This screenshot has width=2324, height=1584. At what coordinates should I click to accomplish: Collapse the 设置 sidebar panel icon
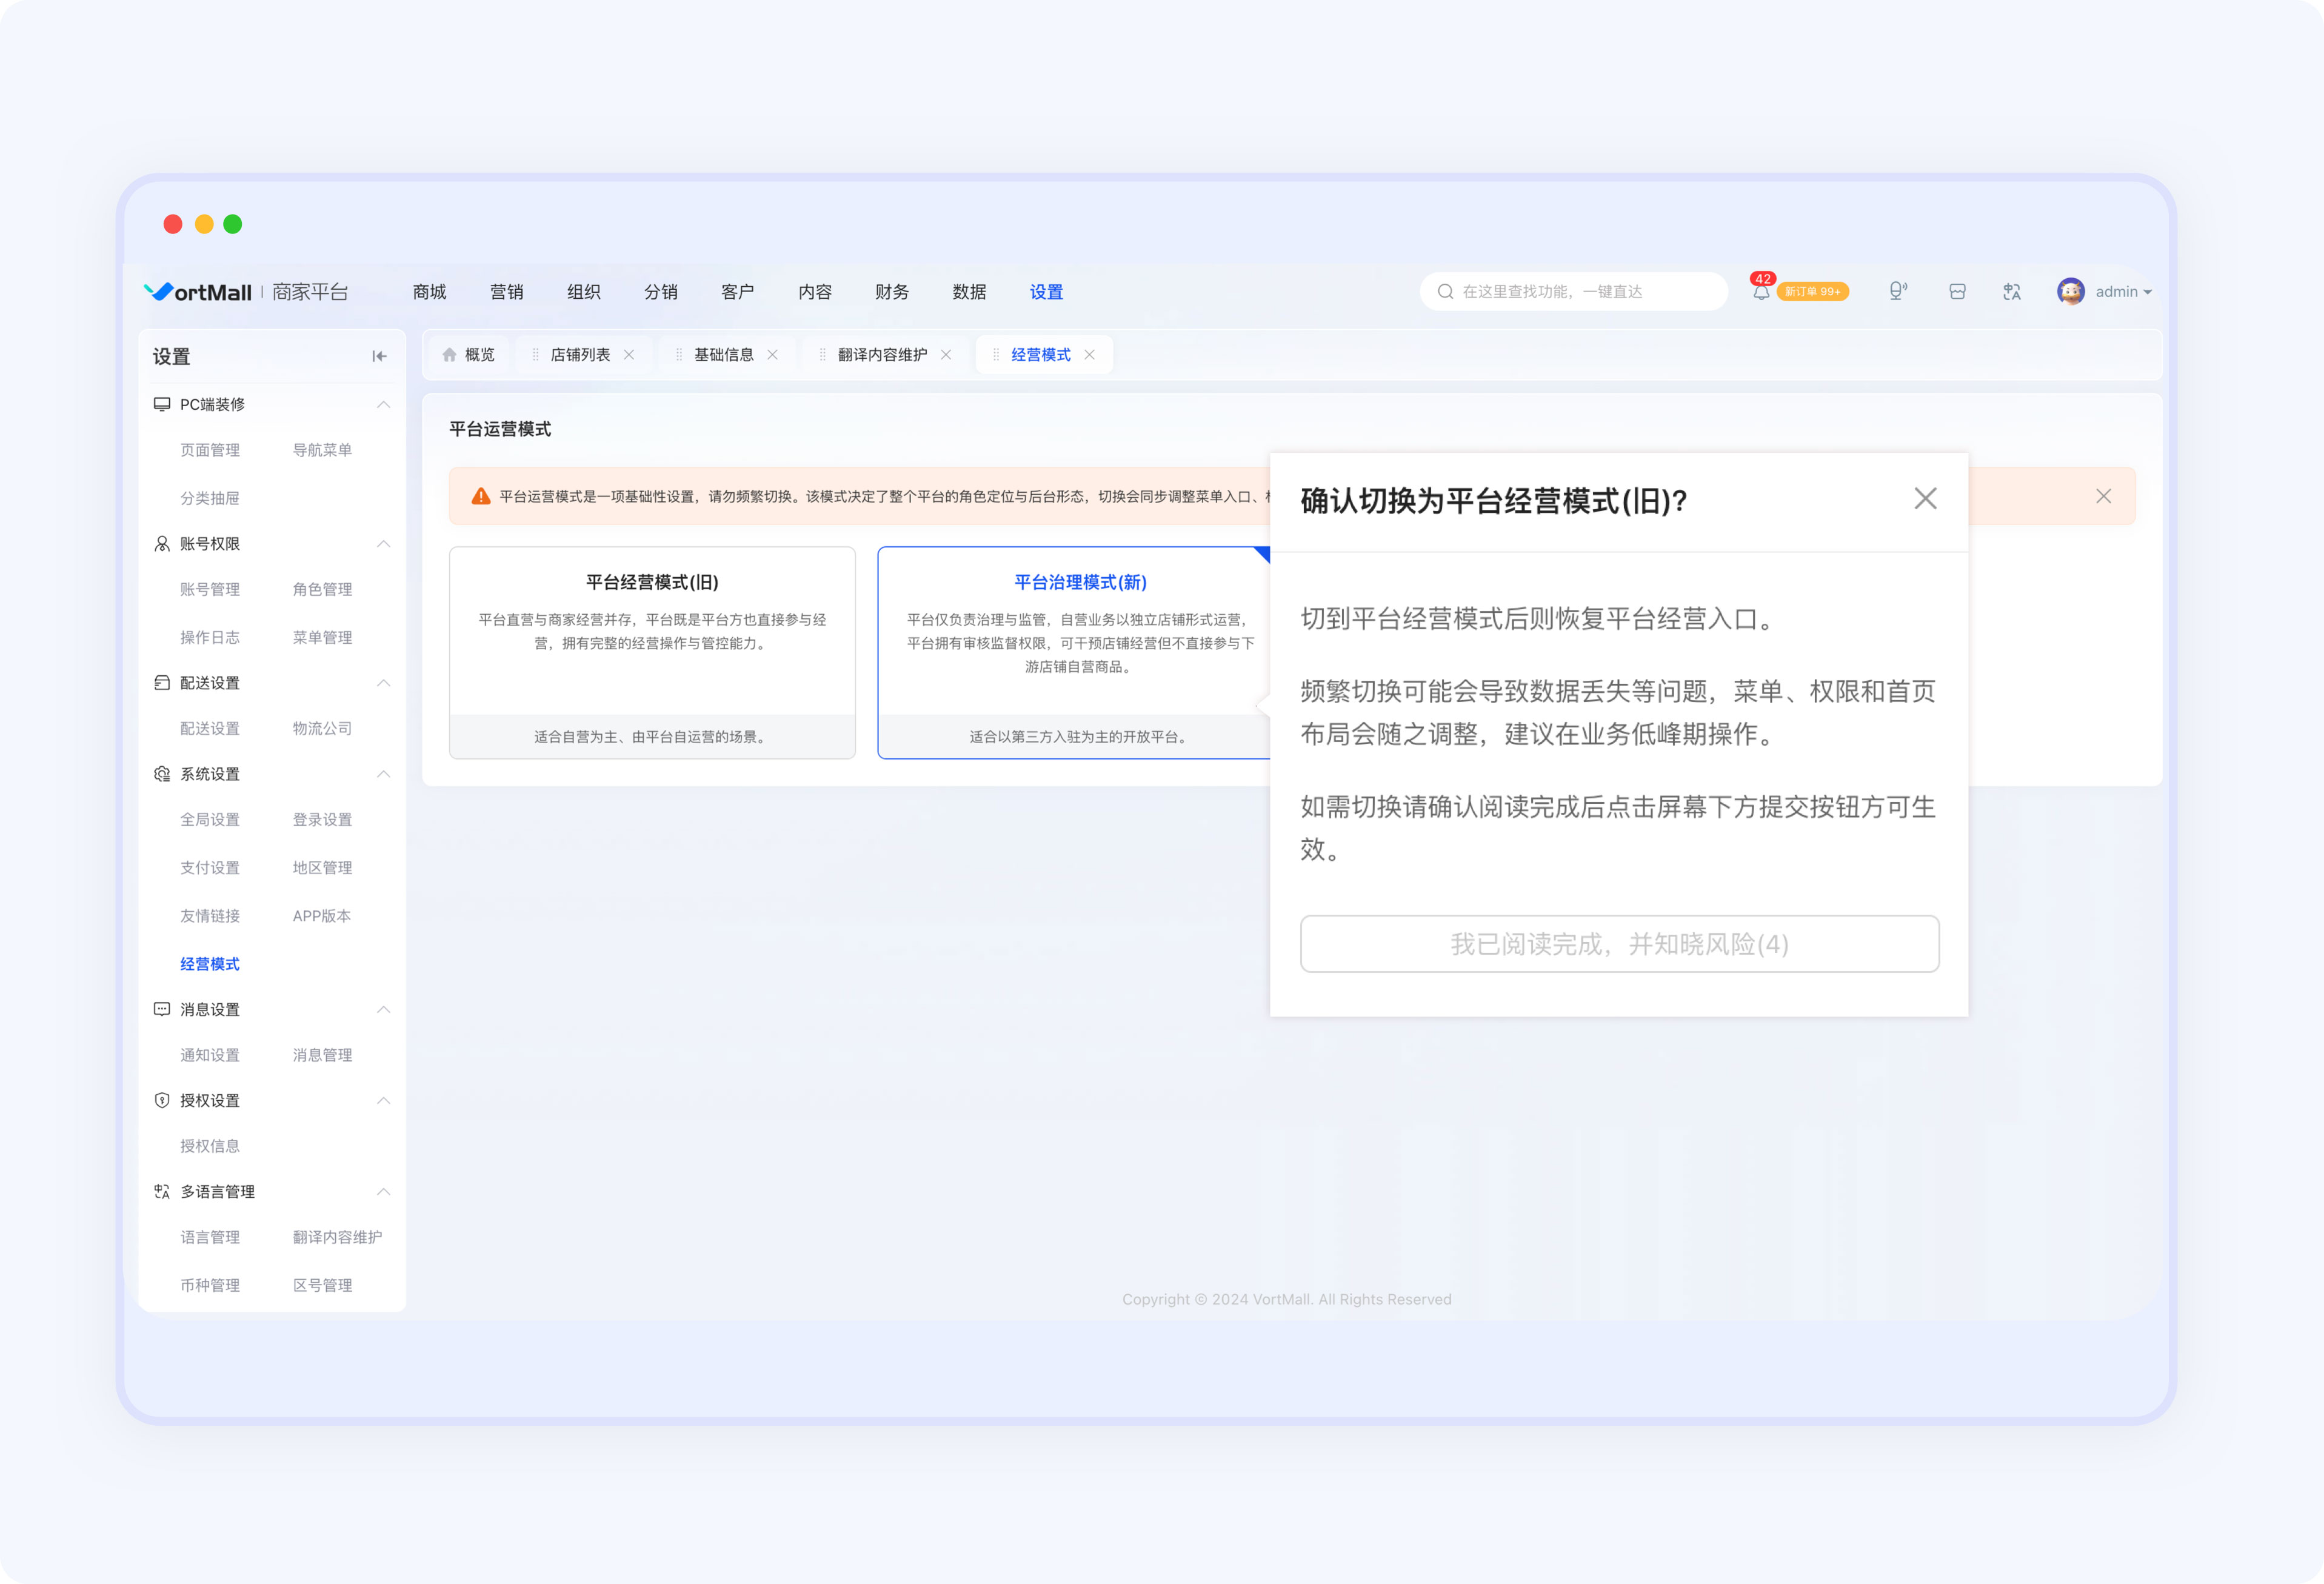pyautogui.click(x=379, y=356)
